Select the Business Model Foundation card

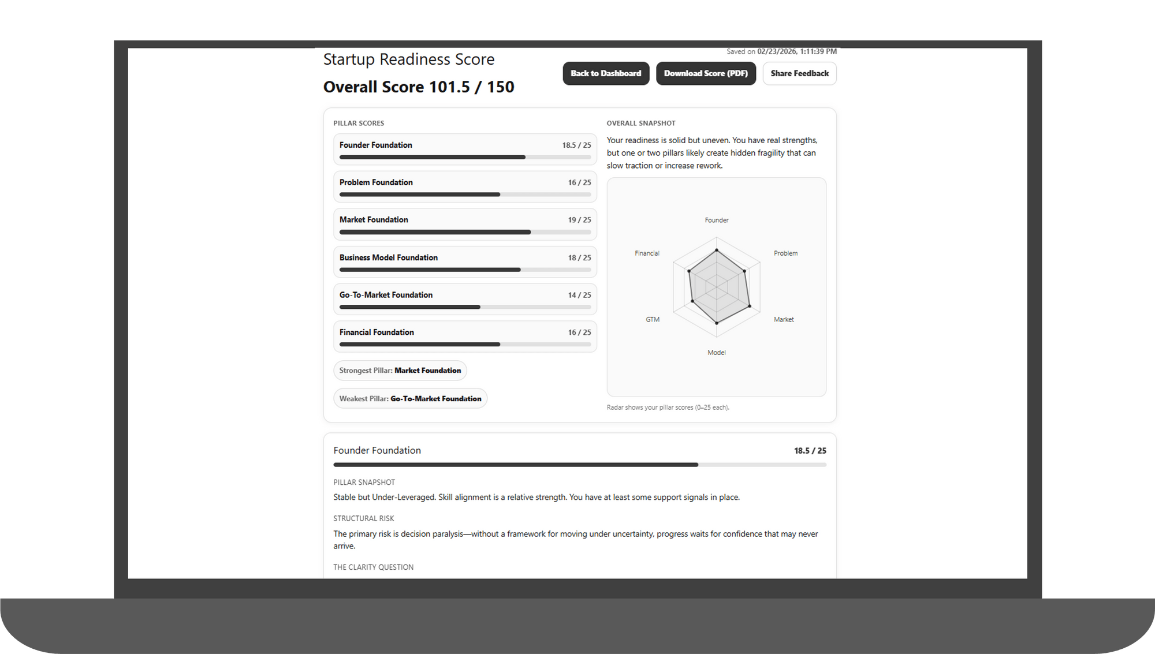[x=465, y=261]
